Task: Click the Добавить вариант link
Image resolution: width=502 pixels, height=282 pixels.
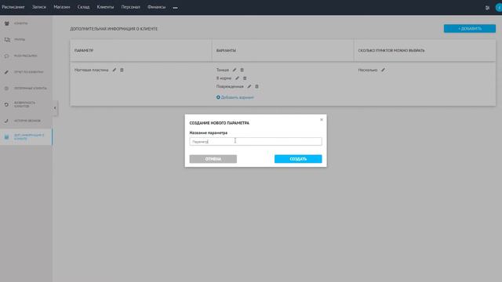Action: click(235, 97)
